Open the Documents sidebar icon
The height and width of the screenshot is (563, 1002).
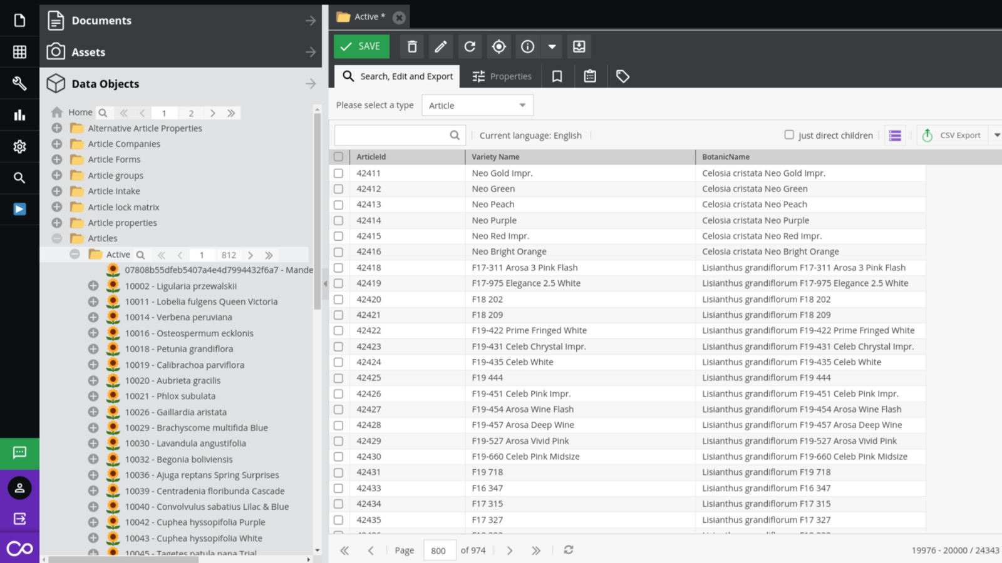click(x=19, y=20)
